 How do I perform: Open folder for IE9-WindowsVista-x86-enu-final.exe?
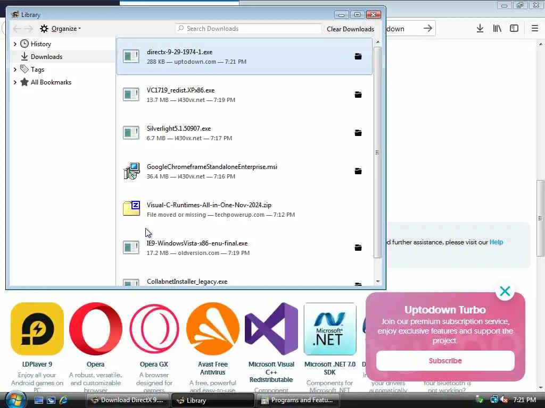(x=358, y=248)
